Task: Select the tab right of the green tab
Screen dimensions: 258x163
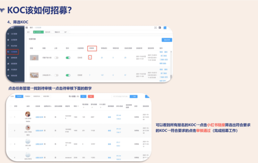Action: pos(48,32)
